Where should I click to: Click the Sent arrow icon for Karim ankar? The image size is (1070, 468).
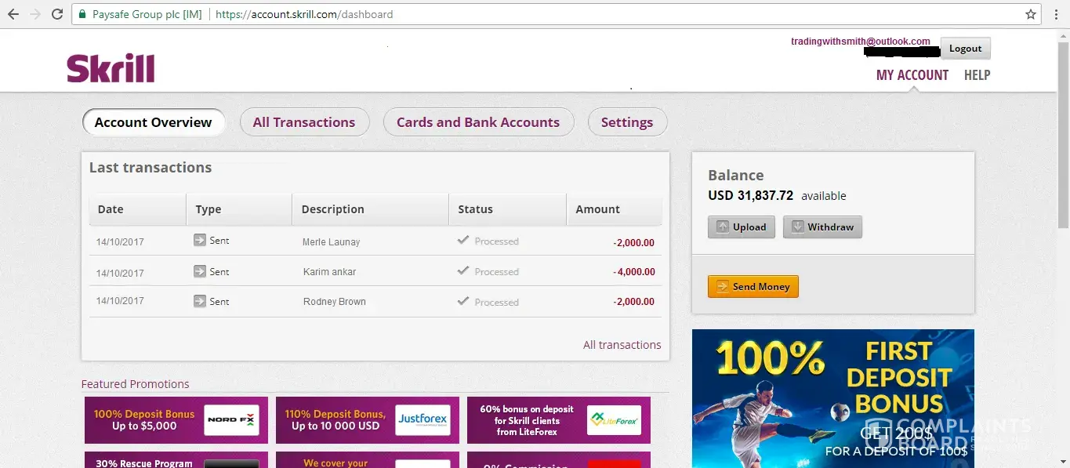200,271
